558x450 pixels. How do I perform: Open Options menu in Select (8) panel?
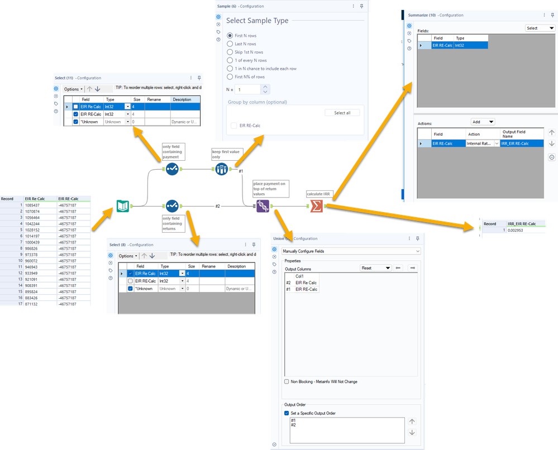point(128,256)
